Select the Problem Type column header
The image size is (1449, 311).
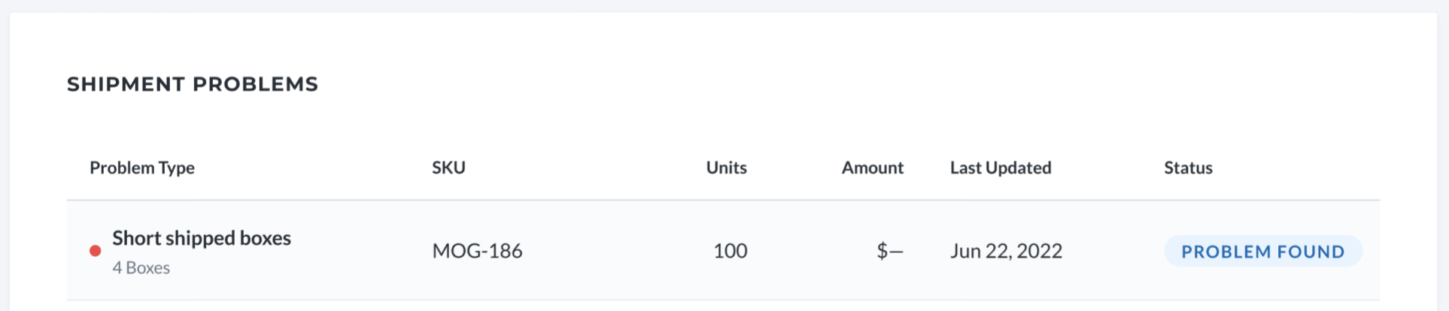142,168
